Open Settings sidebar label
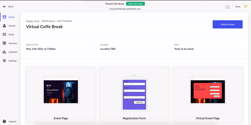Viewport: 251px width, 125px height. click(x=13, y=61)
